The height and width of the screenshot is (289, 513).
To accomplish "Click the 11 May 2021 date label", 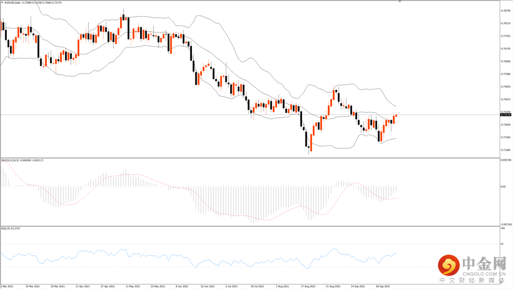I will pyautogui.click(x=133, y=287).
